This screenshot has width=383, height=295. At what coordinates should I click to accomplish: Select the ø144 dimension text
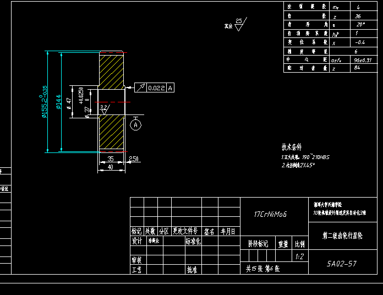coord(59,102)
